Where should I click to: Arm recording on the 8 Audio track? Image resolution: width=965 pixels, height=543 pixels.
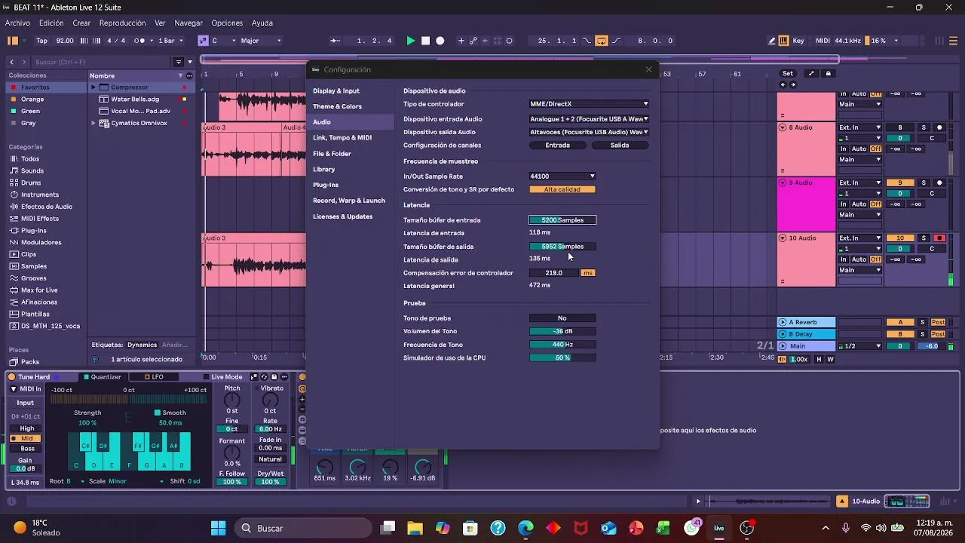click(x=939, y=127)
